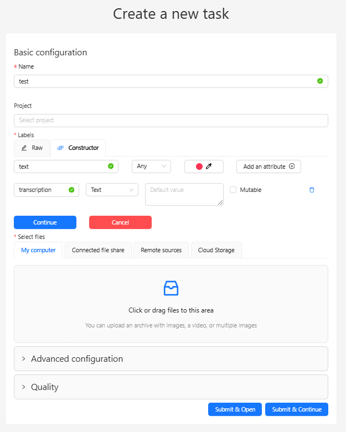Click the red label color swatch

[x=199, y=166]
